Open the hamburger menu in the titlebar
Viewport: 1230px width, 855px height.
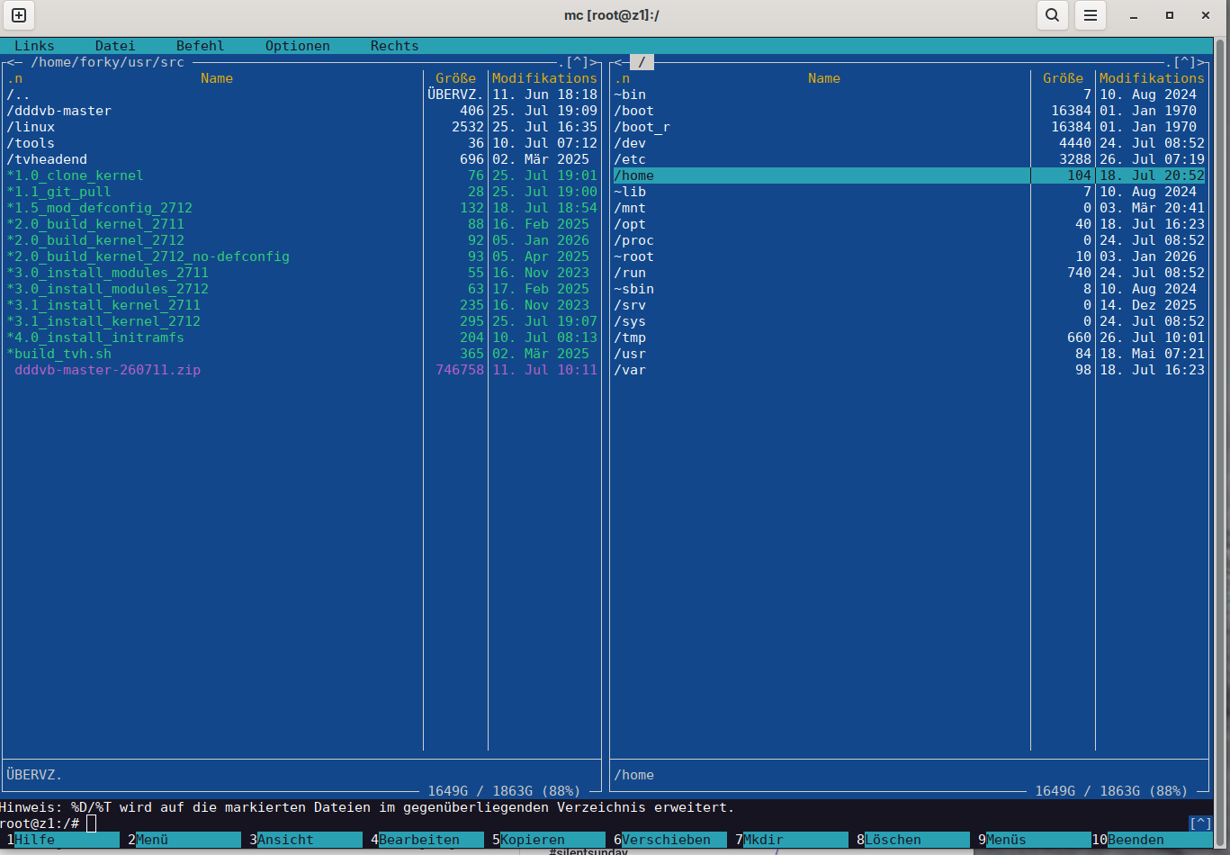pyautogui.click(x=1090, y=15)
